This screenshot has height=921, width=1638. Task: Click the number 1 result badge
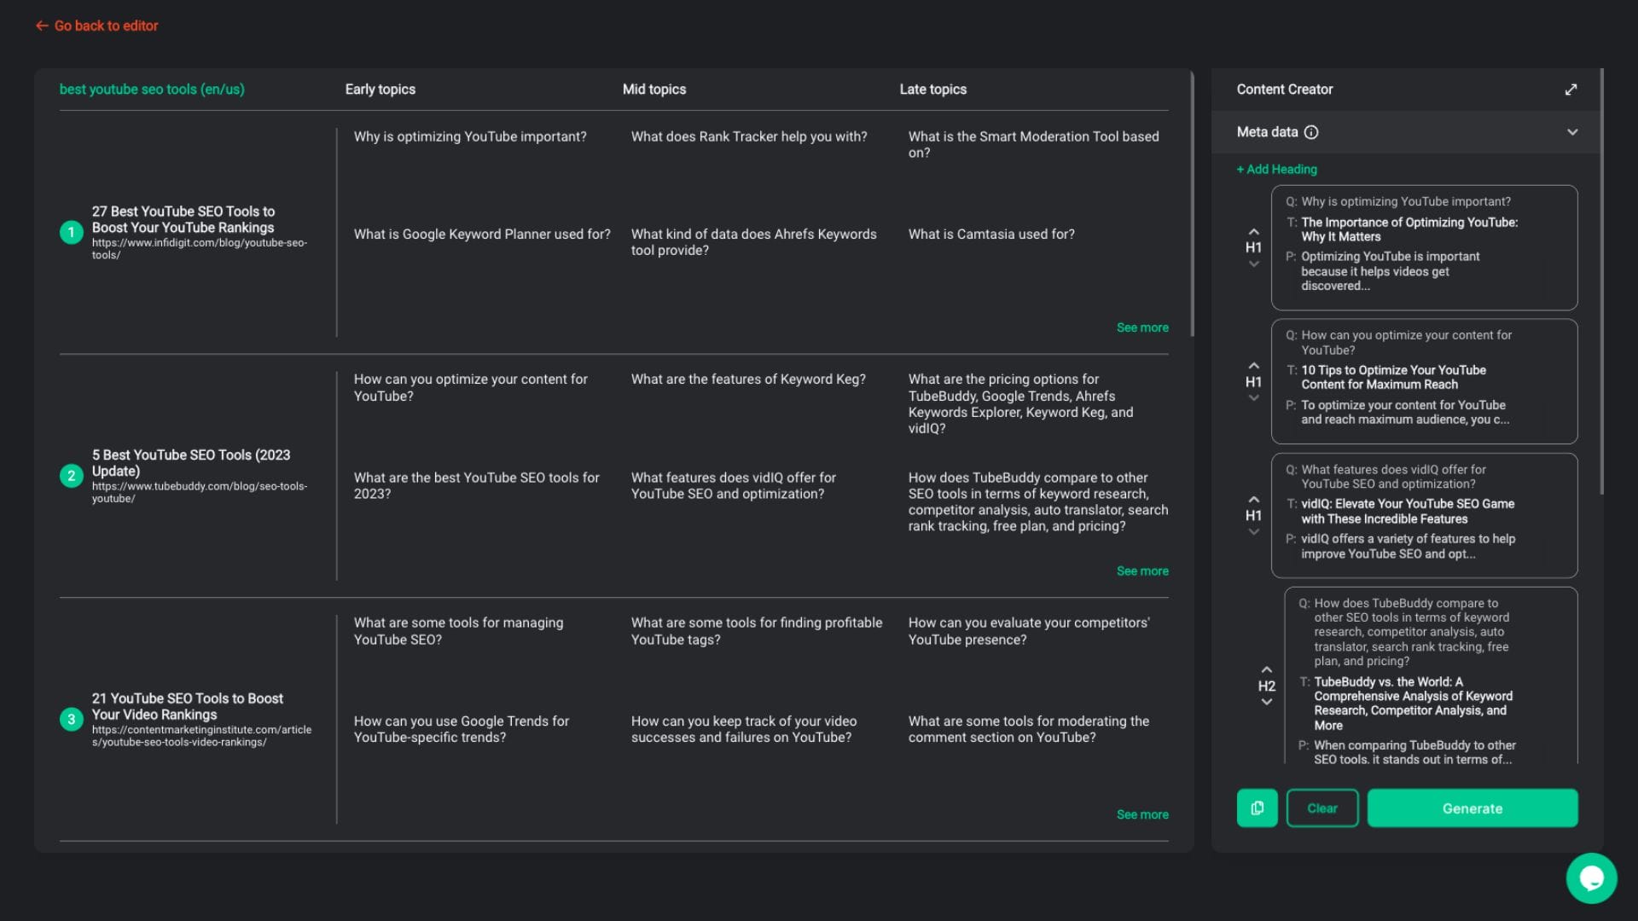pos(72,232)
